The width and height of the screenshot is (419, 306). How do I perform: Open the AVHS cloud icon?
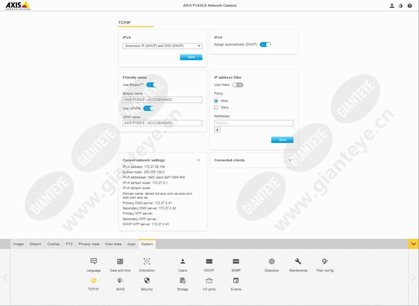tap(120, 280)
